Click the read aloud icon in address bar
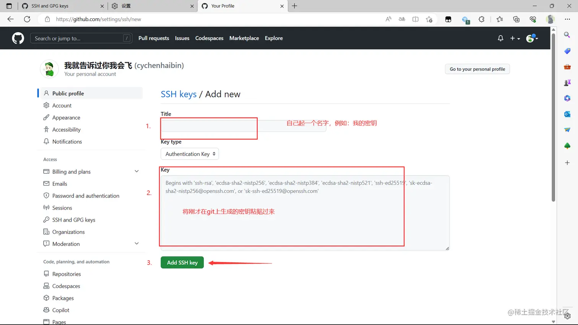 388,19
